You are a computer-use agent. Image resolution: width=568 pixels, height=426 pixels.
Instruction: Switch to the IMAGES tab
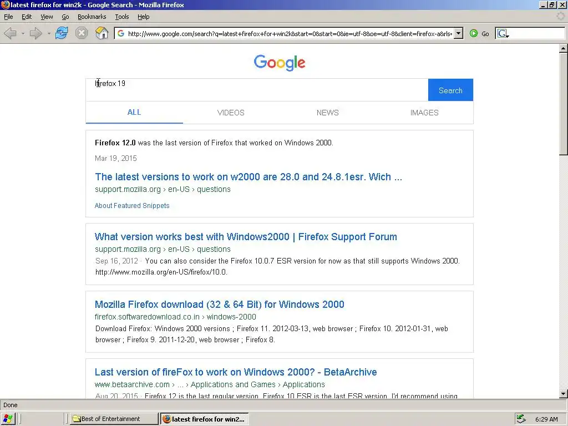424,113
